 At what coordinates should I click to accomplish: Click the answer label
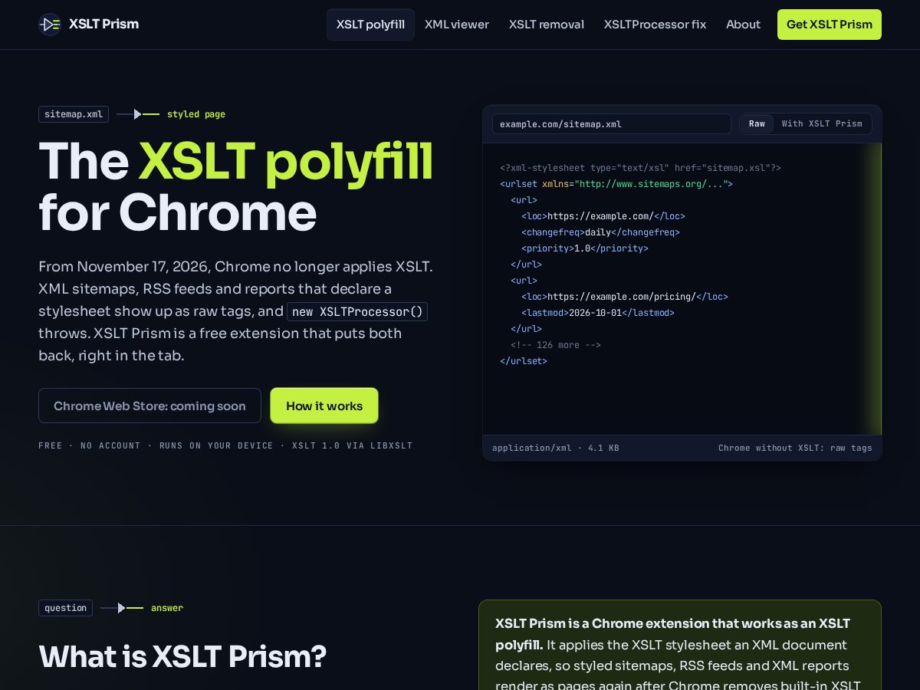(167, 608)
